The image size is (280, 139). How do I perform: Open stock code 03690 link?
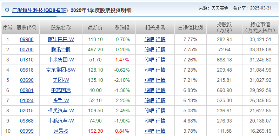(x=27, y=80)
